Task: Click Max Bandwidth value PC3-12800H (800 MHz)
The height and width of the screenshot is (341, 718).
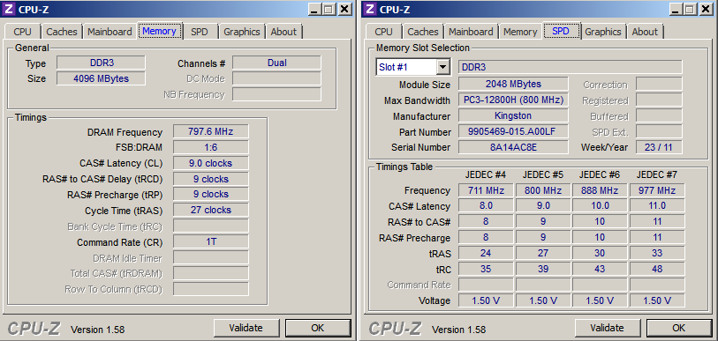Action: [513, 100]
